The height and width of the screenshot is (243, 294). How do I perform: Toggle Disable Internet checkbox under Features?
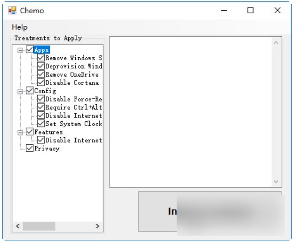pyautogui.click(x=40, y=140)
